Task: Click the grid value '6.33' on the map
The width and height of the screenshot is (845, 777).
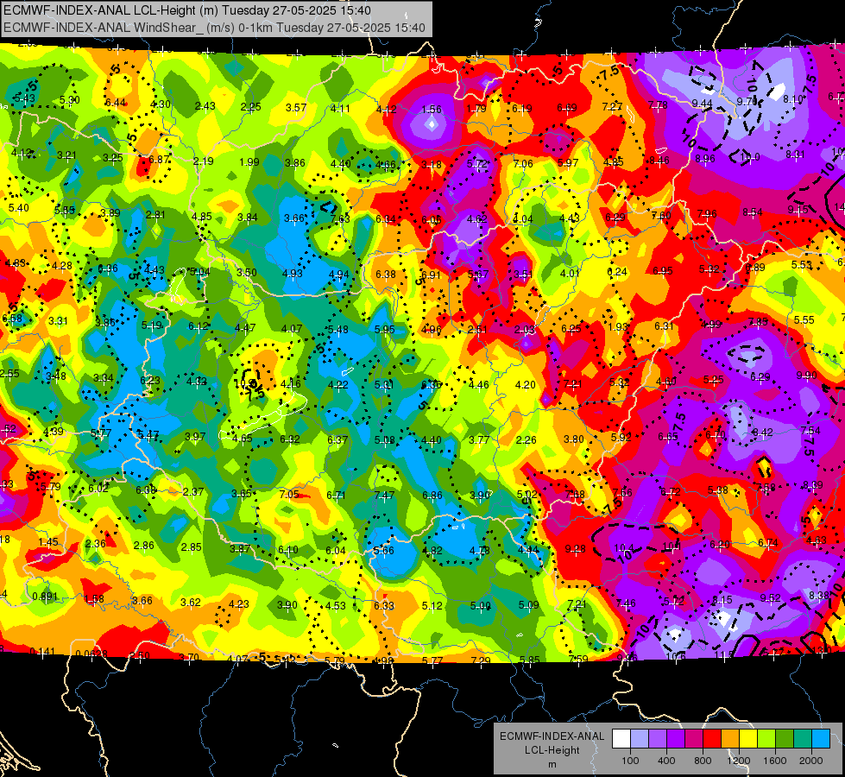Action: point(384,606)
